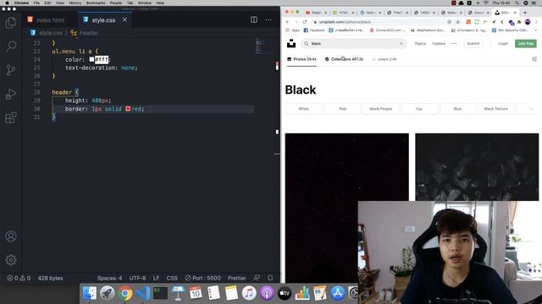Click the Login link

pyautogui.click(x=503, y=43)
